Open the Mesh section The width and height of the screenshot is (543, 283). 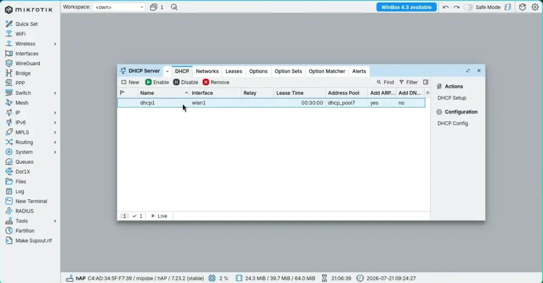click(22, 103)
